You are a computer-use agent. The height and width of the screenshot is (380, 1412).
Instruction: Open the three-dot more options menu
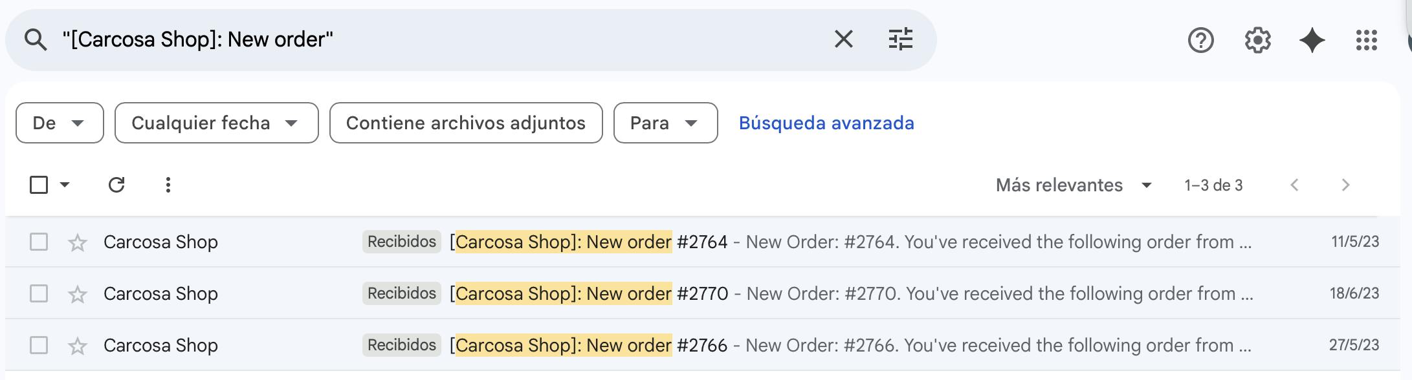pos(168,185)
